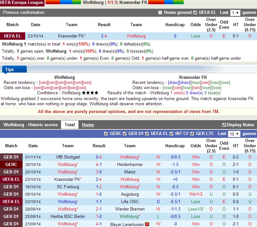Uncheck the GER LTC competition filter

(192, 134)
